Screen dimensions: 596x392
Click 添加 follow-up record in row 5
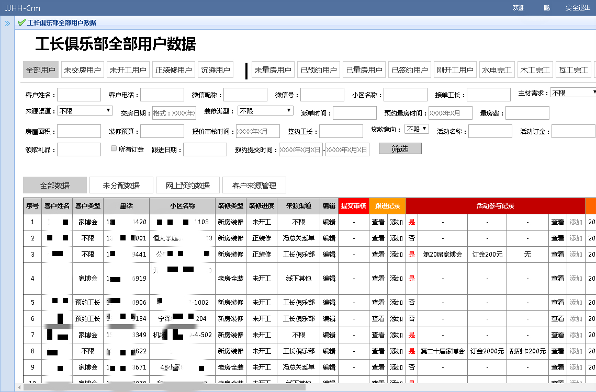(397, 302)
